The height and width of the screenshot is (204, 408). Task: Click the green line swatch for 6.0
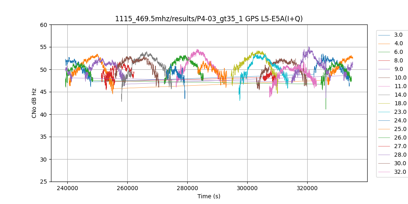click(x=385, y=52)
